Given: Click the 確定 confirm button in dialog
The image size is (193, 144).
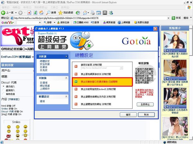Looking at the screenshot, I should click(128, 115).
